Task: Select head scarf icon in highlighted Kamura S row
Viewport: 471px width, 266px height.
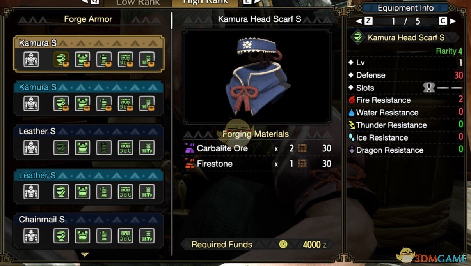Action: [61, 59]
